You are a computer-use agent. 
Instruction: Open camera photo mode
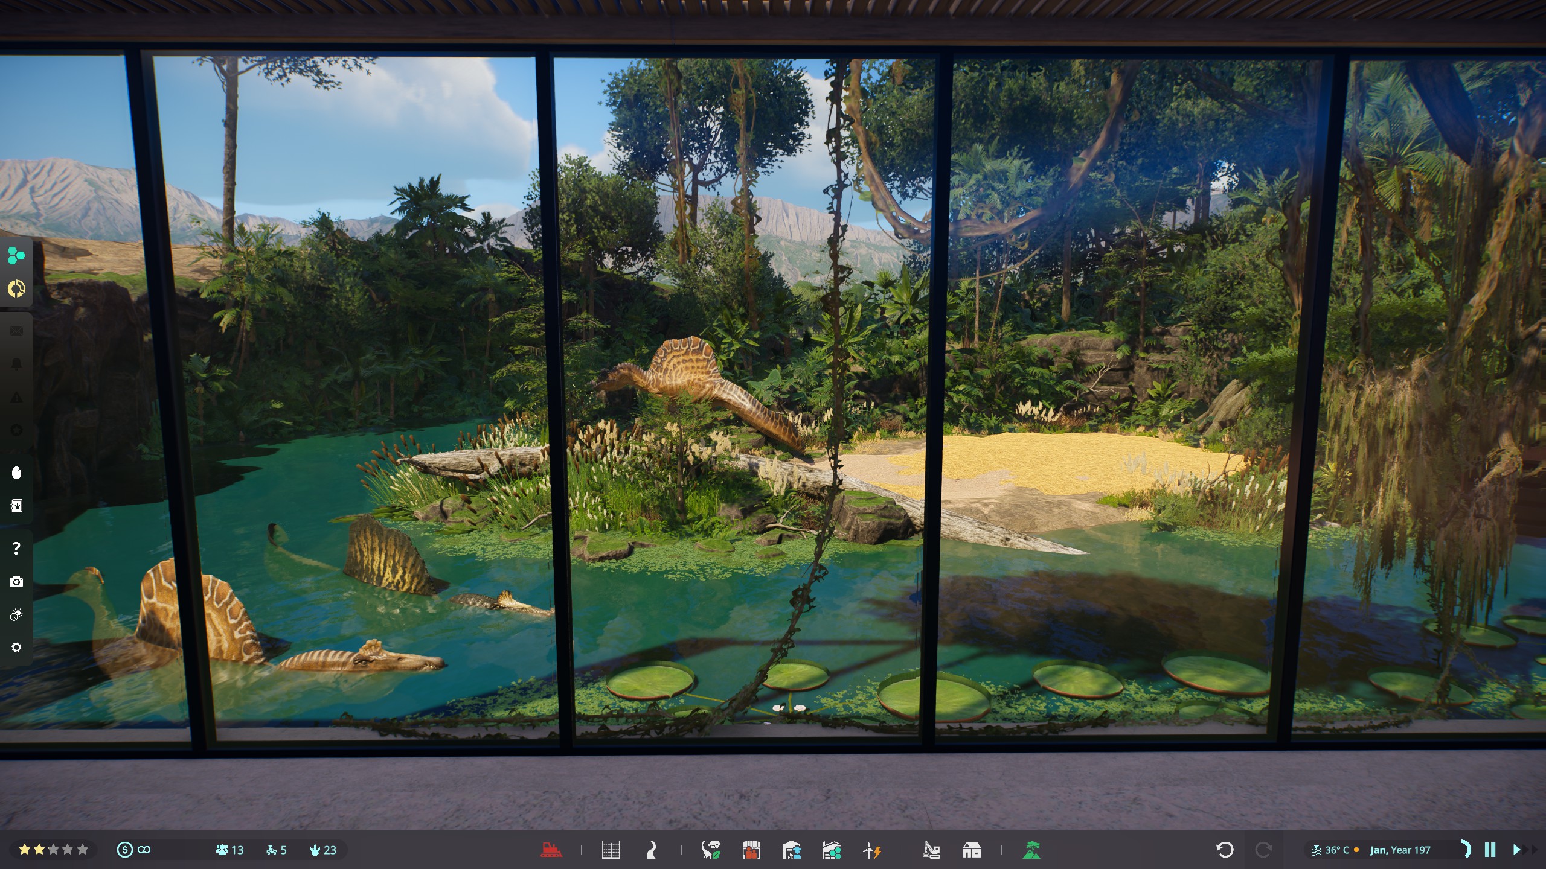(16, 582)
